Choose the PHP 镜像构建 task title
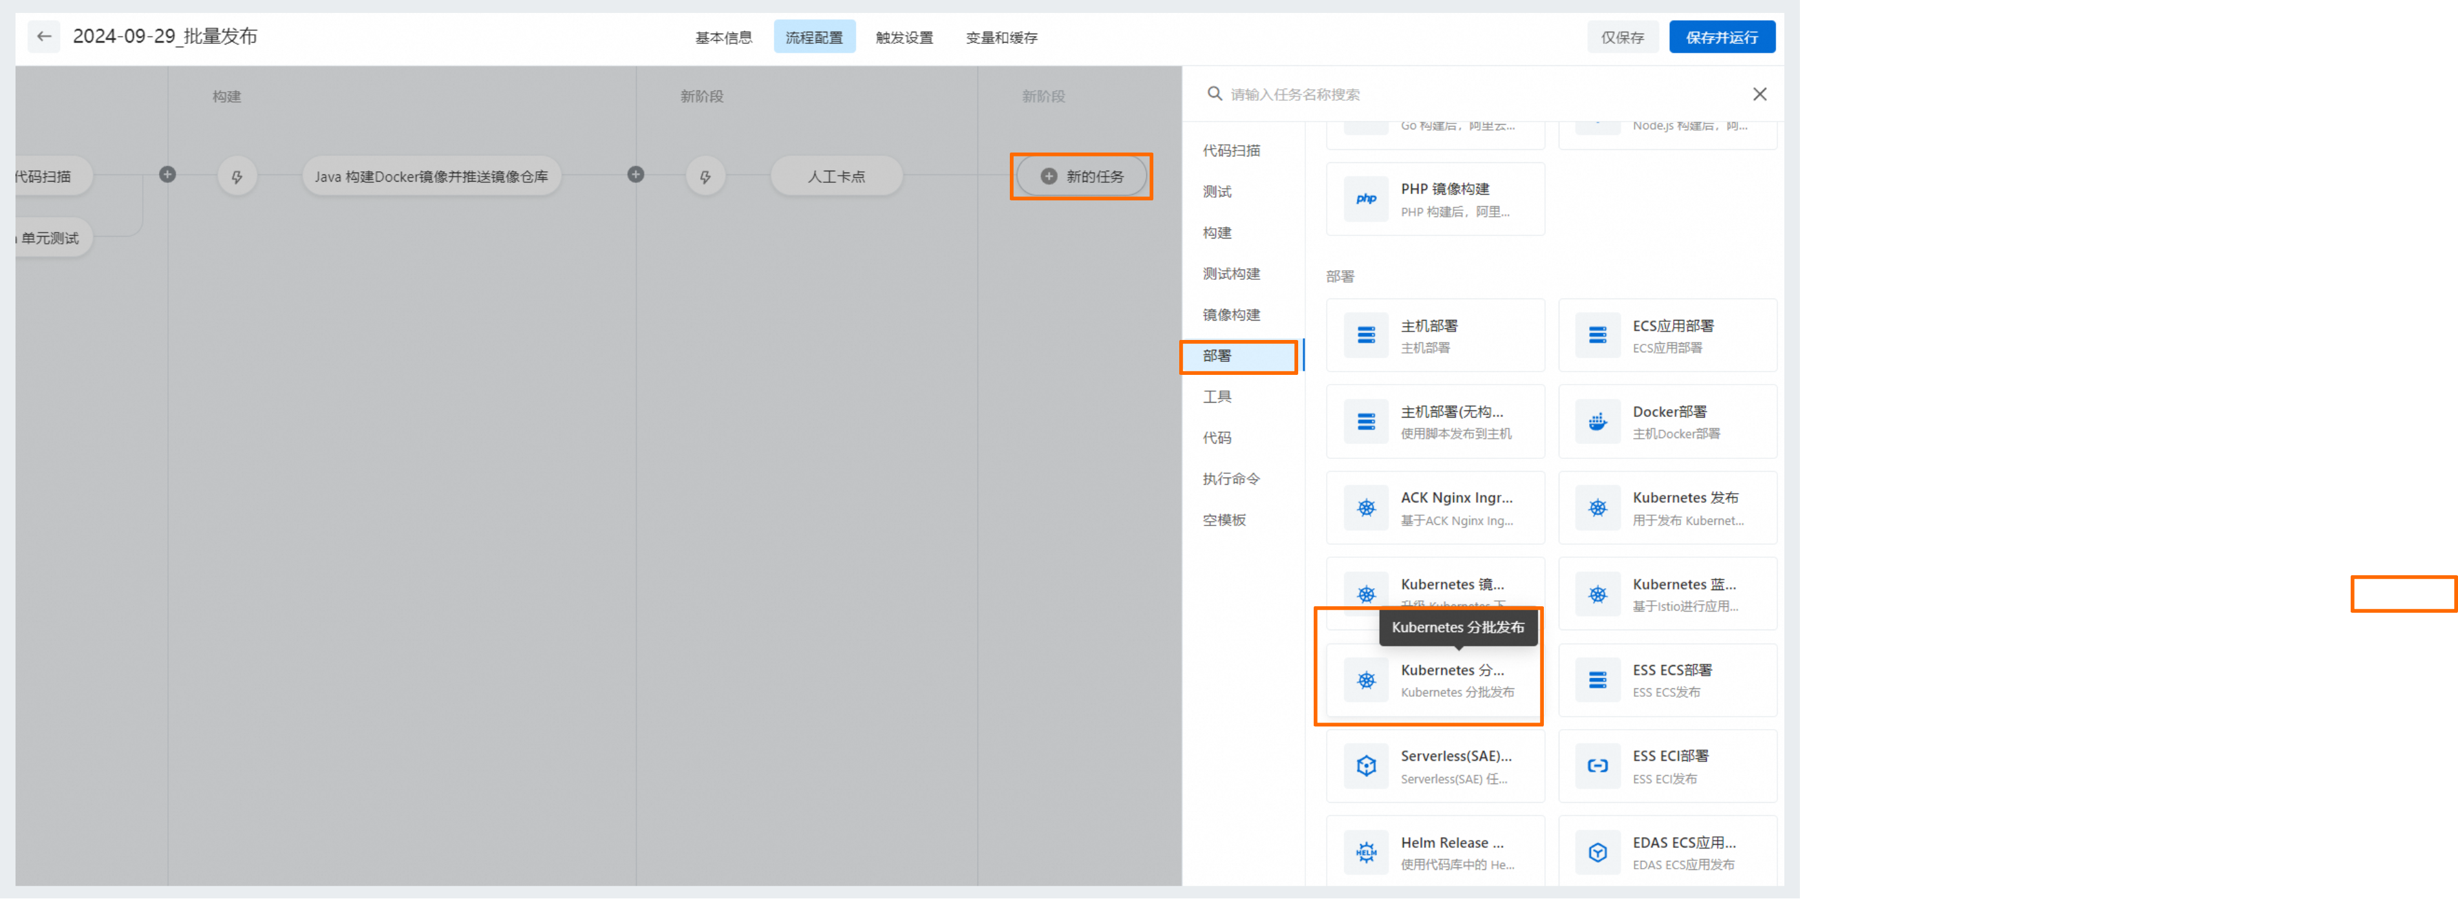This screenshot has width=2458, height=901. (1445, 189)
